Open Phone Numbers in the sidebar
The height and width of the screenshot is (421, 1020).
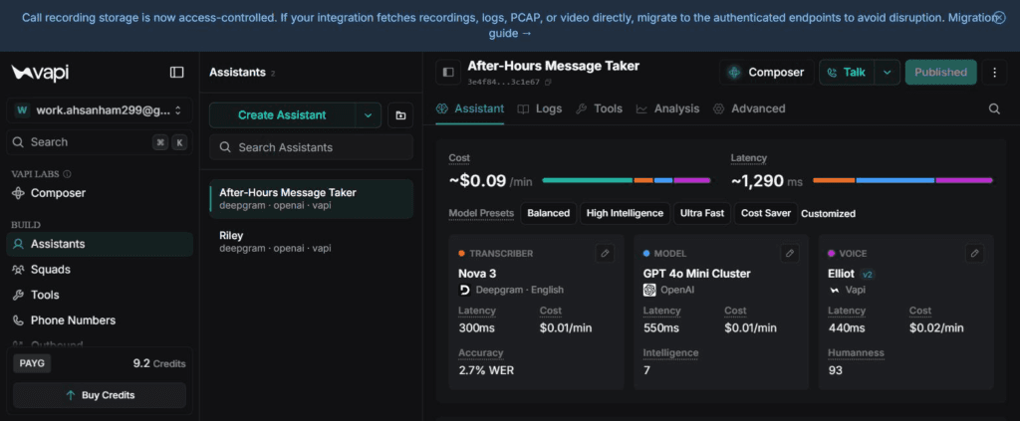coord(100,320)
